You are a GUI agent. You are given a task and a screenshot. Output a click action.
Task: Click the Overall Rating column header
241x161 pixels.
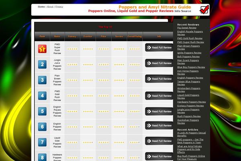[135, 37]
